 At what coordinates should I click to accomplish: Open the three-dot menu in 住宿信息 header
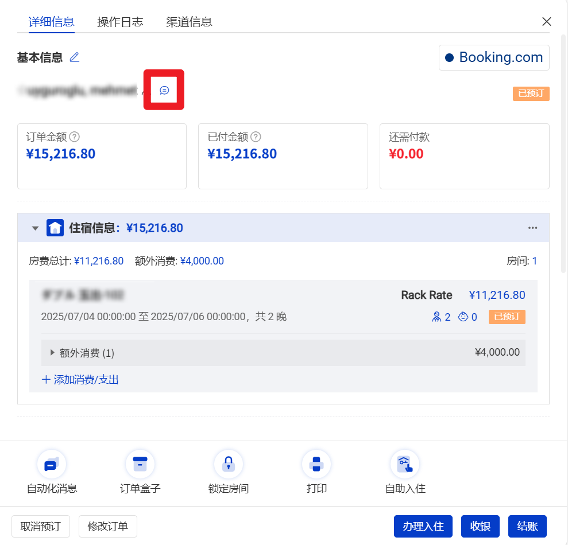click(x=532, y=228)
